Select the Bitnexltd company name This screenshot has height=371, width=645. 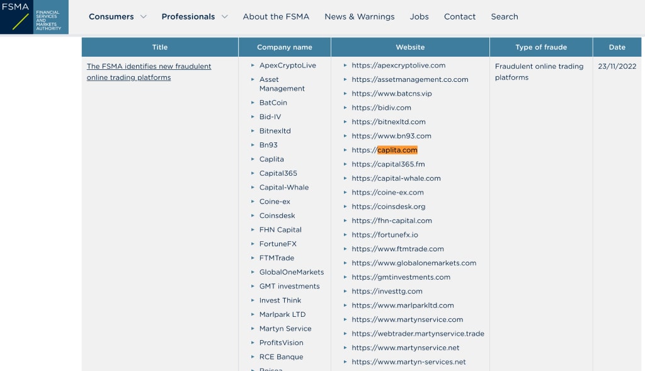click(275, 131)
